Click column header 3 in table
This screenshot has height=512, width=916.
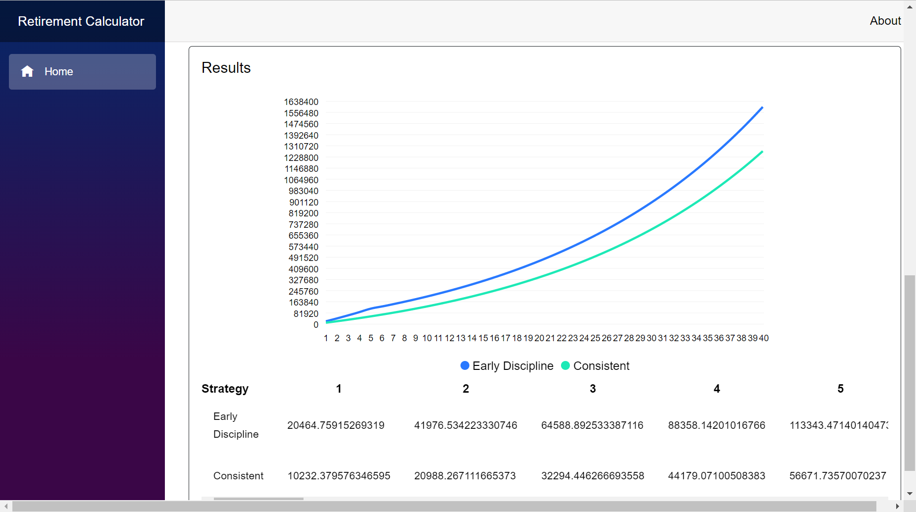tap(593, 389)
